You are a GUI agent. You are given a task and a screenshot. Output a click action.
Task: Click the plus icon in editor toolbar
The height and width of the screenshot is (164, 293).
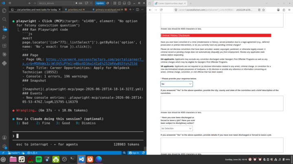(130, 9)
